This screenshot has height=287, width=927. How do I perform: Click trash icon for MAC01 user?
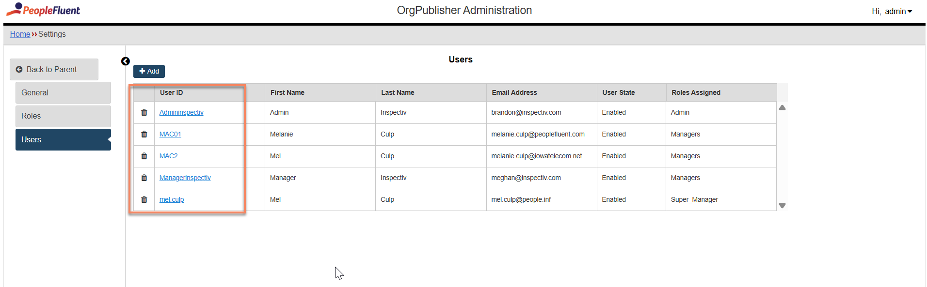pos(144,134)
